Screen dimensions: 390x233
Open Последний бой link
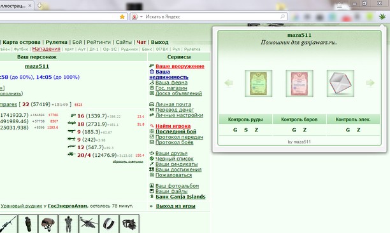[176, 131]
